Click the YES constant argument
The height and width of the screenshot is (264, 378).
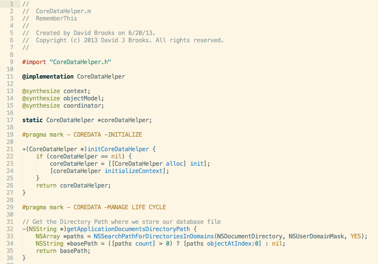pyautogui.click(x=356, y=236)
